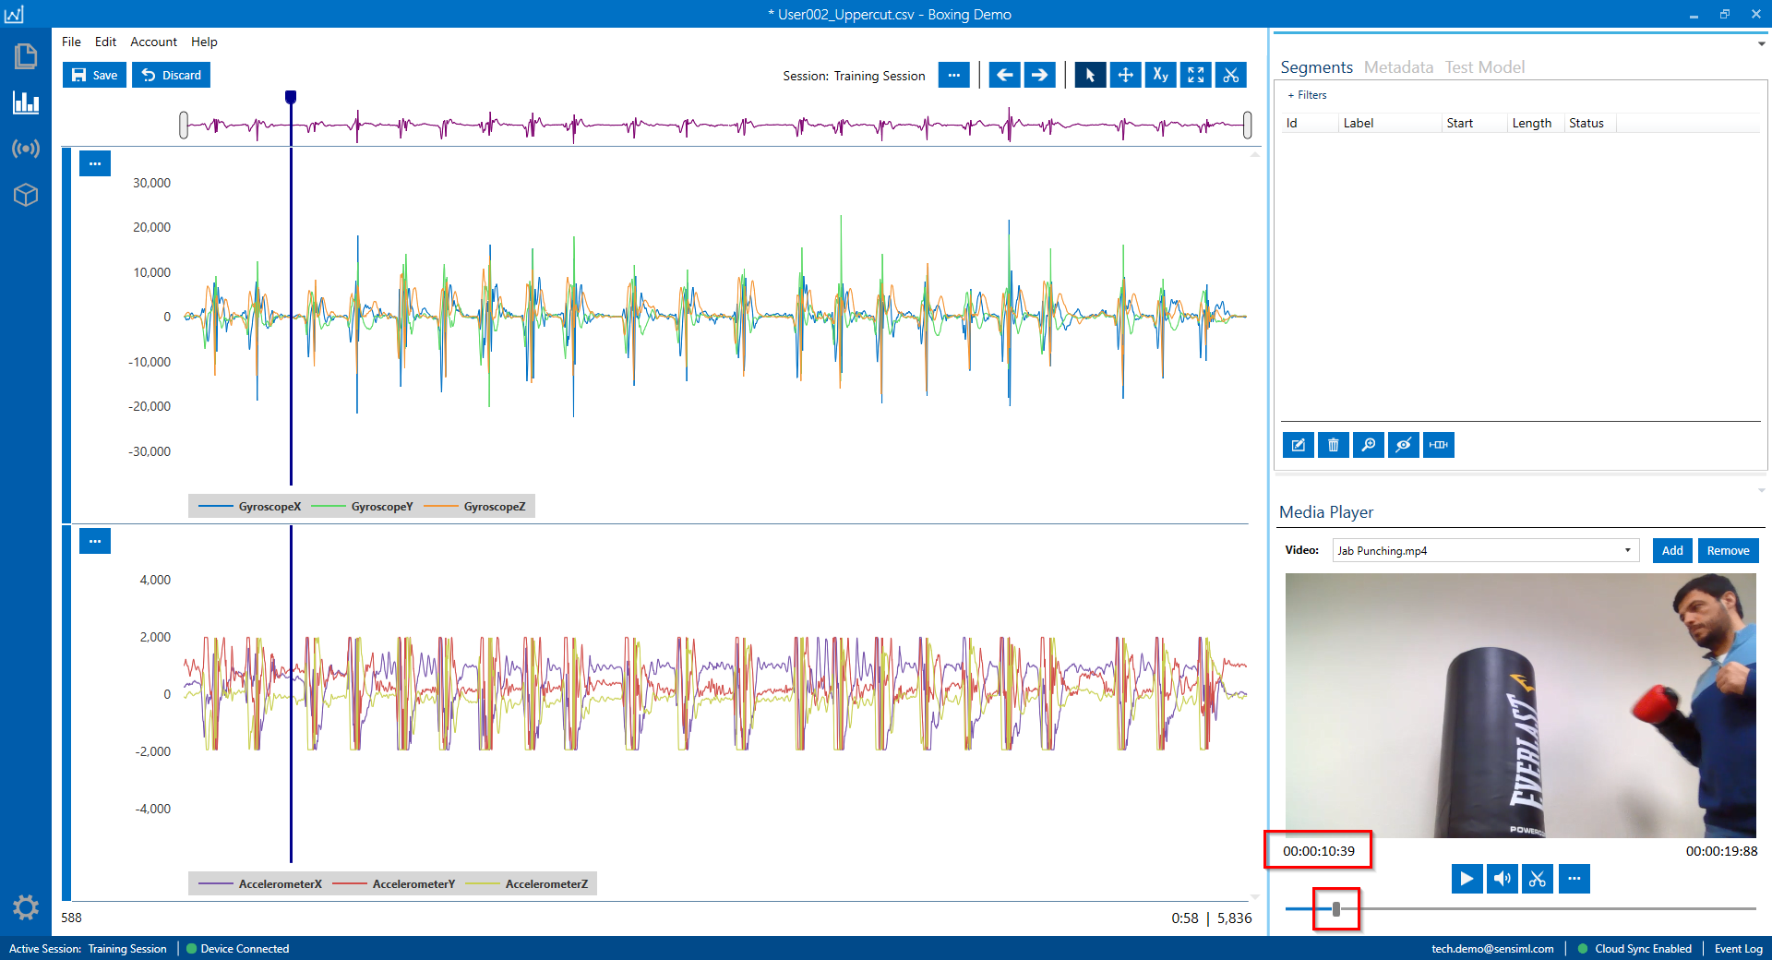Viewport: 1772px width, 960px height.
Task: Click the video preview frame
Action: 1520,705
